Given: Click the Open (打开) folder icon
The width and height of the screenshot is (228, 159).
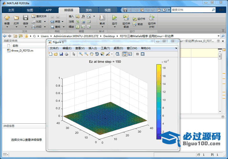Looking at the screenshot, I should (x=16, y=18).
